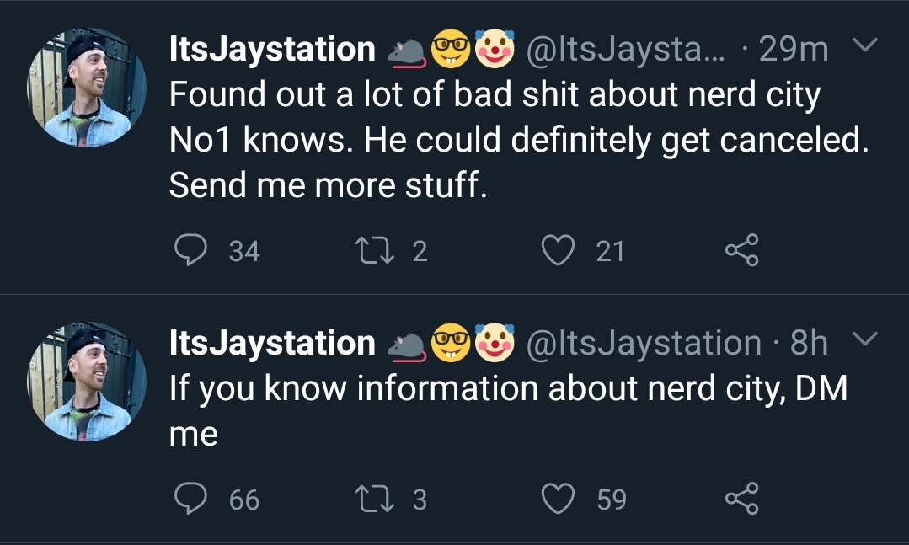
Task: Open the profile photo on the second tweet
Action: point(87,382)
